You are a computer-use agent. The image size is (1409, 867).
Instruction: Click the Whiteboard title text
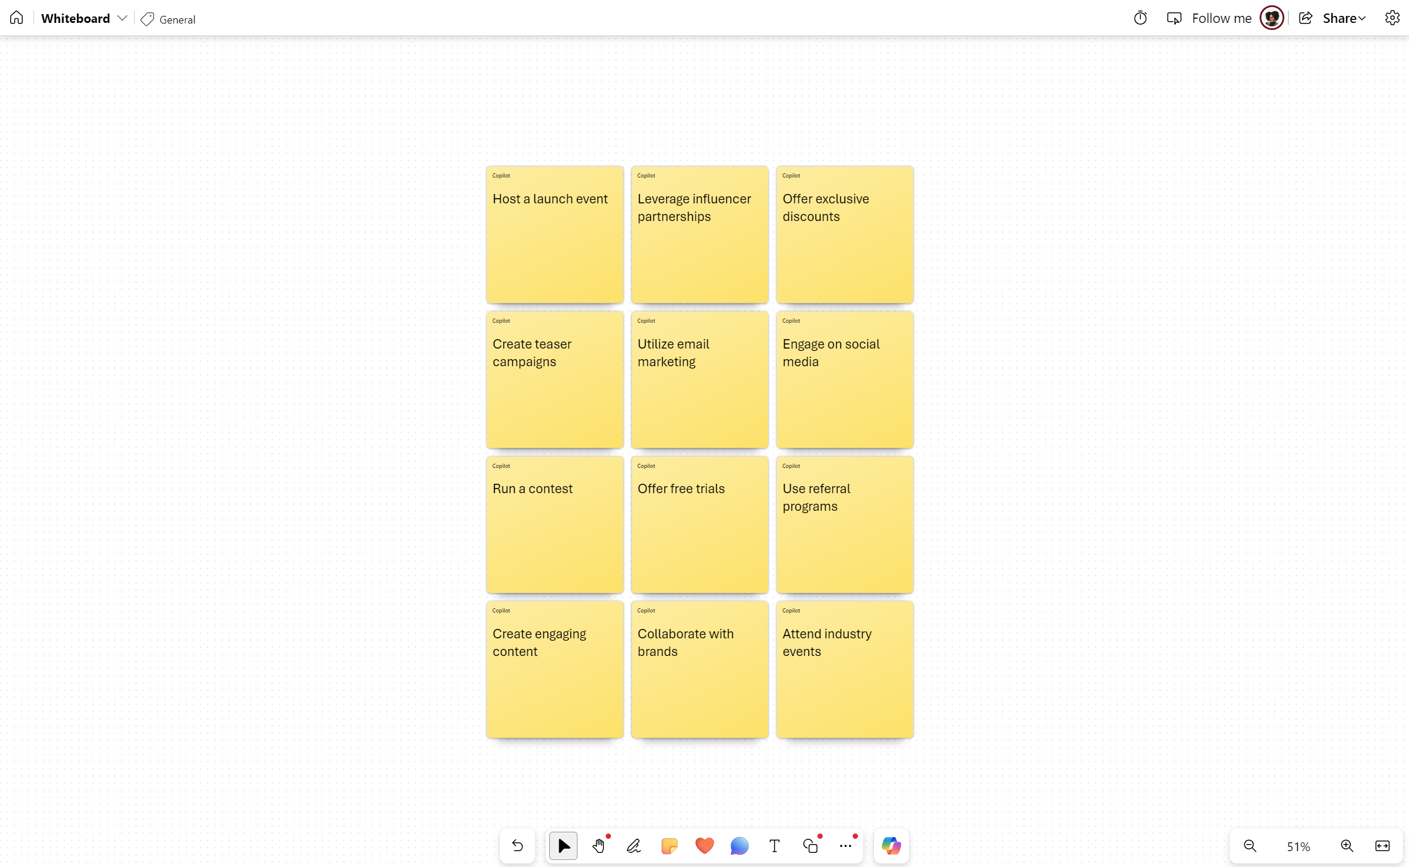pos(75,18)
